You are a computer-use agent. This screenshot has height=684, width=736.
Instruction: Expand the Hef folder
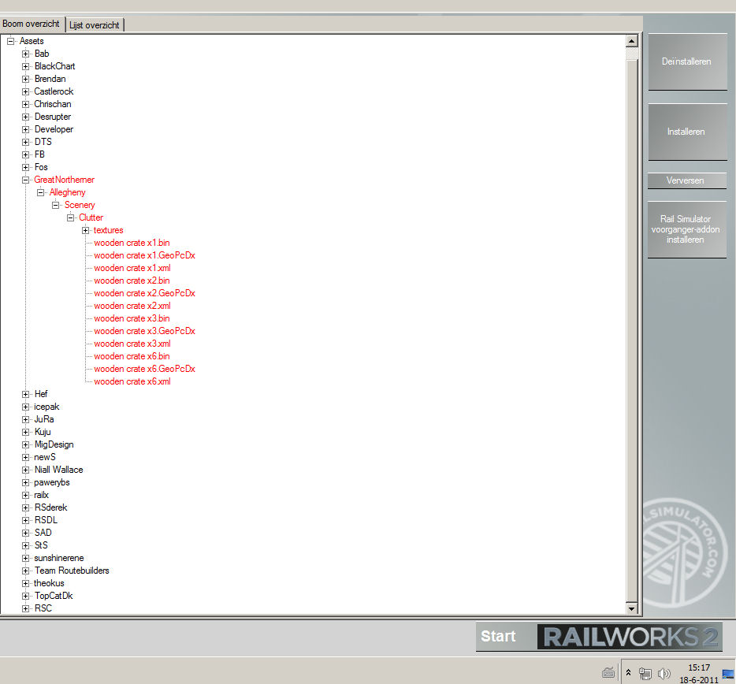click(25, 394)
